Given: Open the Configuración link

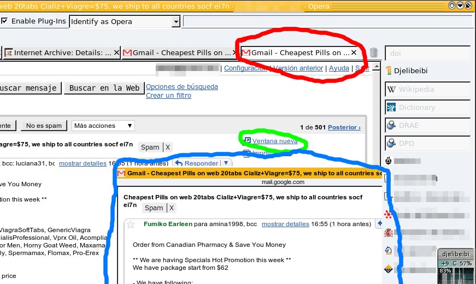Looking at the screenshot, I should [245, 68].
